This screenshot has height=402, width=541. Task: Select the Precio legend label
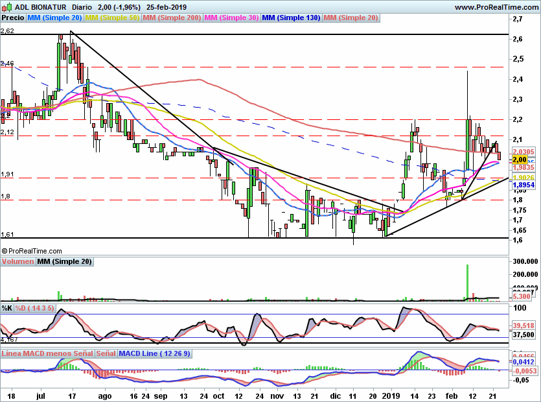13,18
